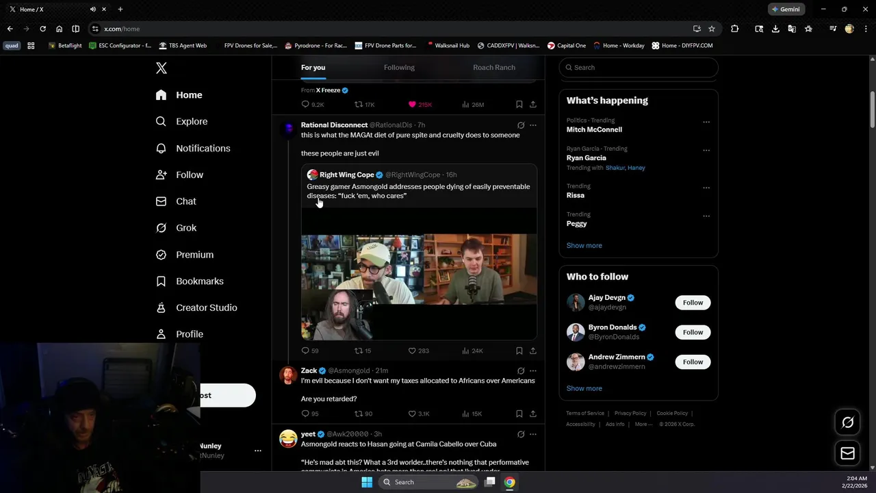876x493 pixels.
Task: Open Premium in the sidebar
Action: 185,255
